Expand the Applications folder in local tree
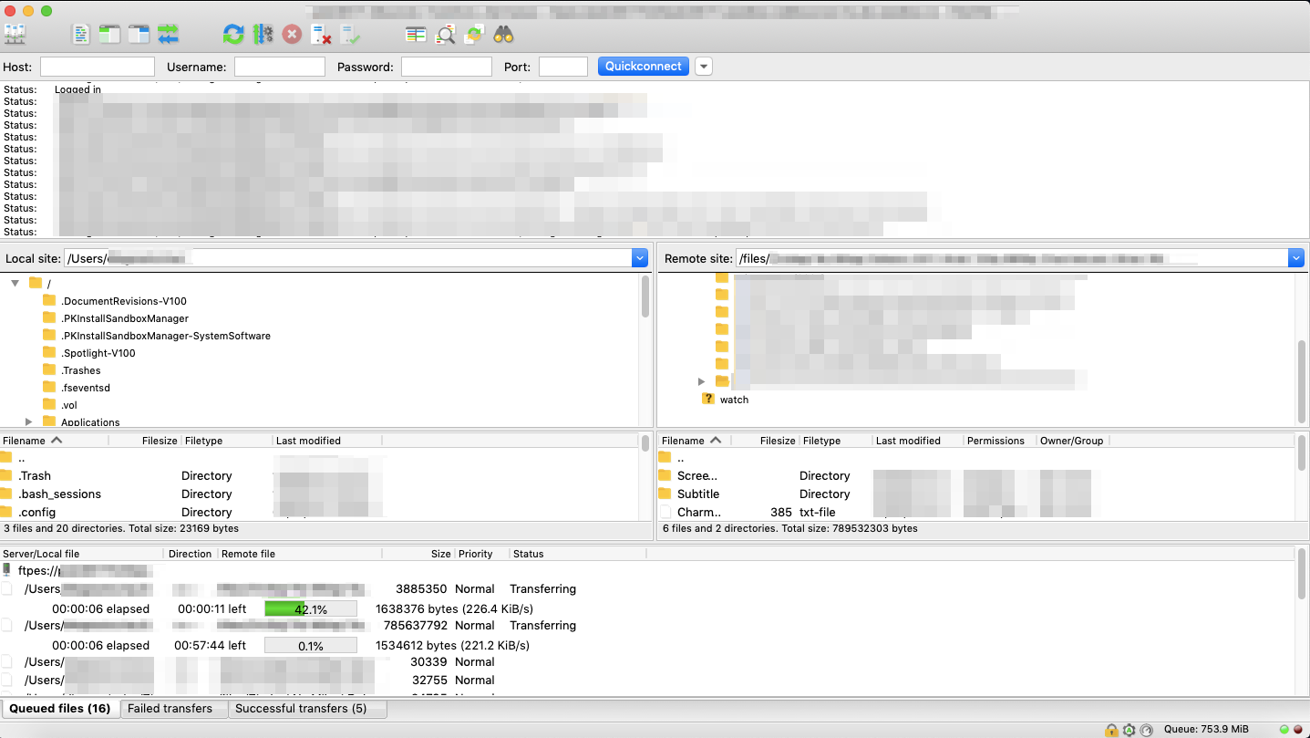The width and height of the screenshot is (1310, 738). 29,422
